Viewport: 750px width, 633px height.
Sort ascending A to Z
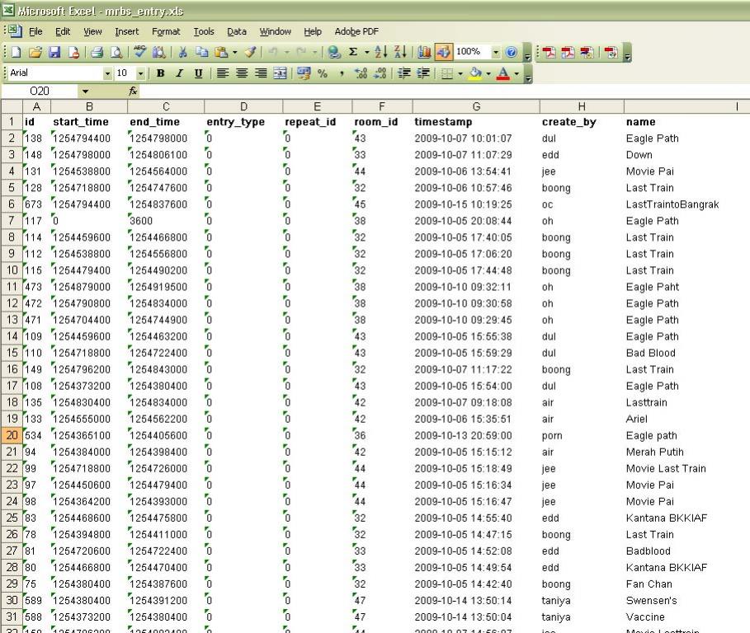pyautogui.click(x=381, y=52)
